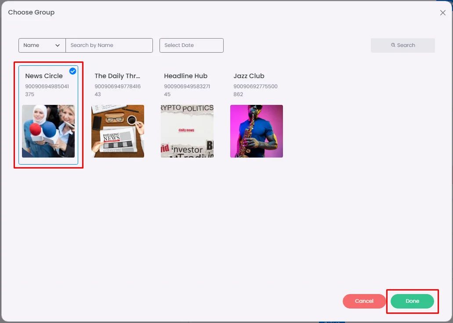Focus the Search by Name field
453x323 pixels.
(x=109, y=45)
